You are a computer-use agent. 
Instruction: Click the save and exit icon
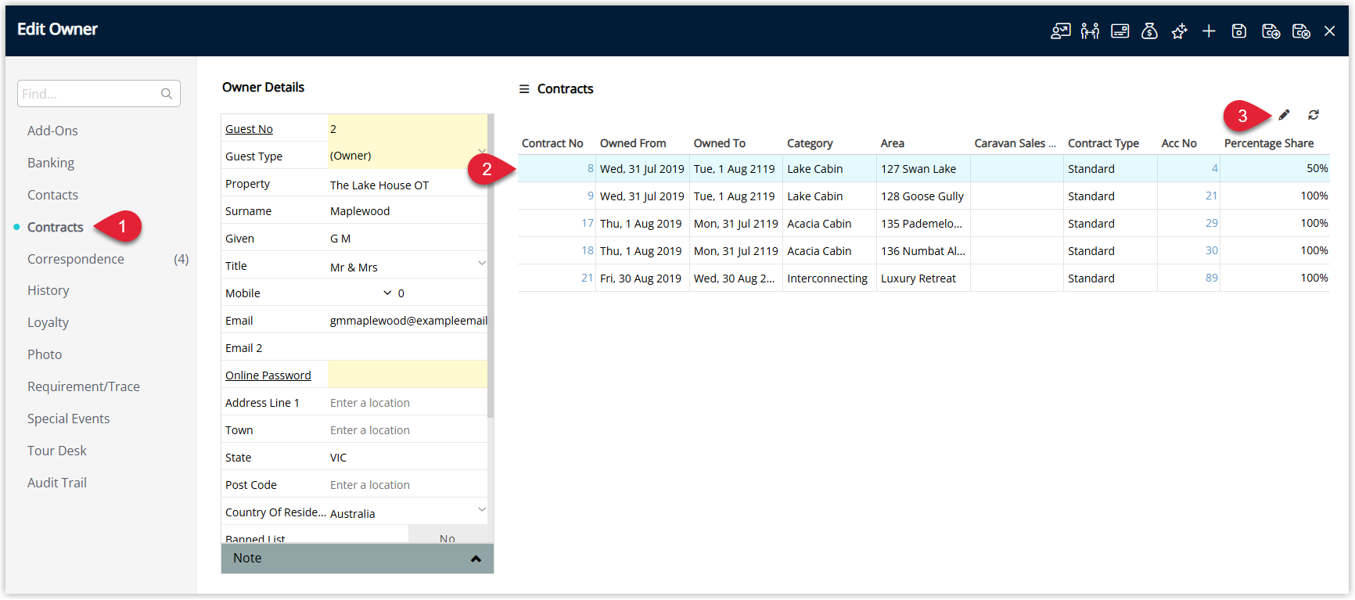pyautogui.click(x=1301, y=31)
